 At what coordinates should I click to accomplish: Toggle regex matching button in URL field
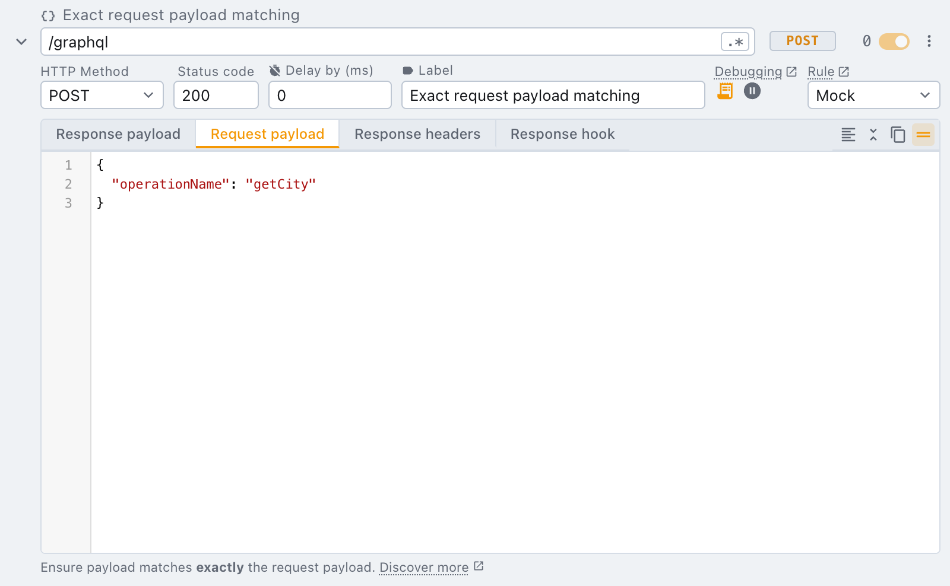[x=735, y=42]
